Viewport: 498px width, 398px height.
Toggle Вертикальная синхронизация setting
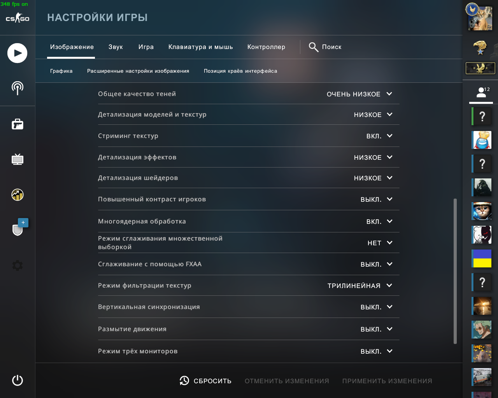(x=376, y=307)
